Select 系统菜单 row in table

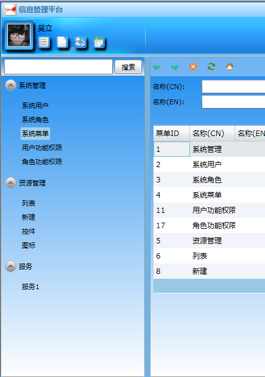(210, 195)
